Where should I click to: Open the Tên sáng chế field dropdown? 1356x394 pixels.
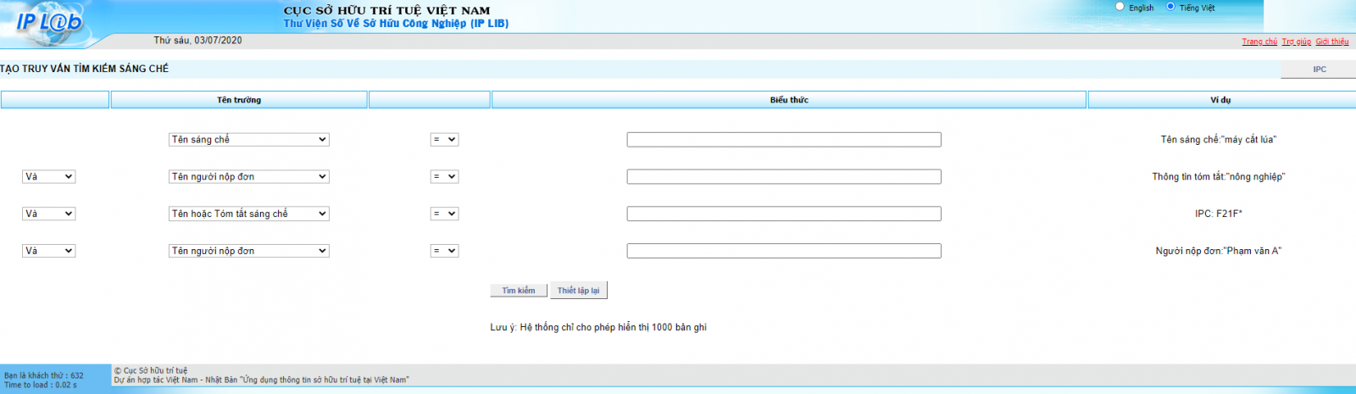coord(249,140)
